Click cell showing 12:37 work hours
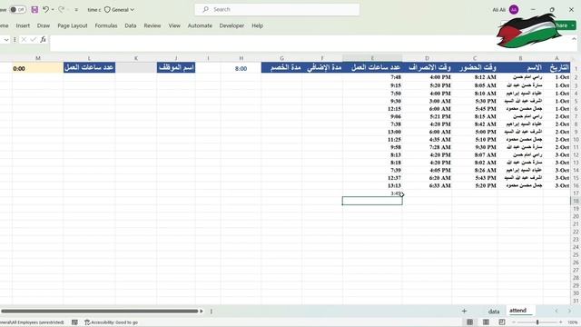Screen dimensions: 581x327 pos(372,178)
